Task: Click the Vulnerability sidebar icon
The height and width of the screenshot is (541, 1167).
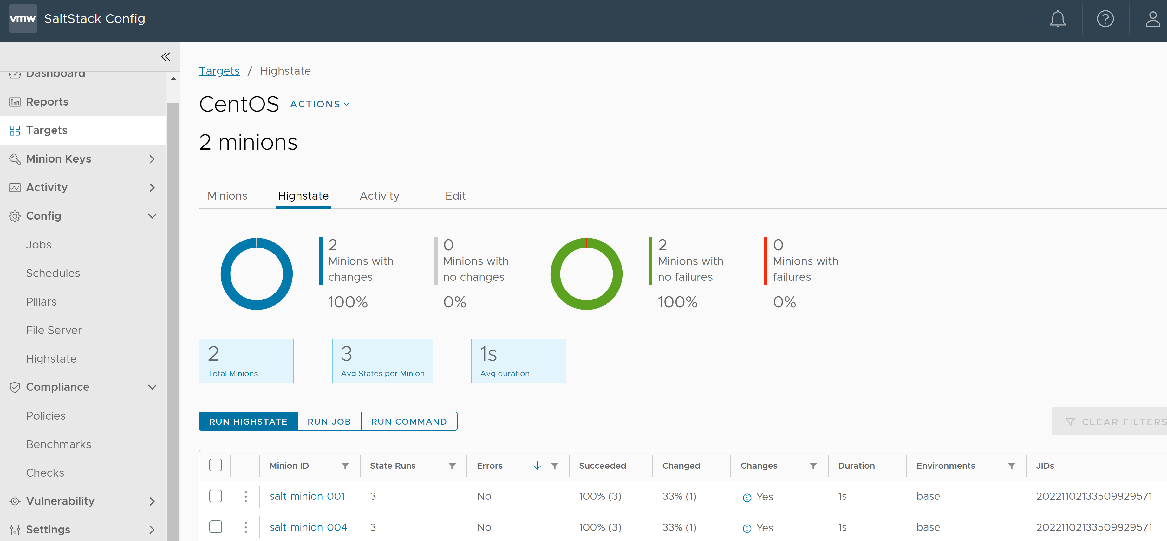Action: click(15, 499)
